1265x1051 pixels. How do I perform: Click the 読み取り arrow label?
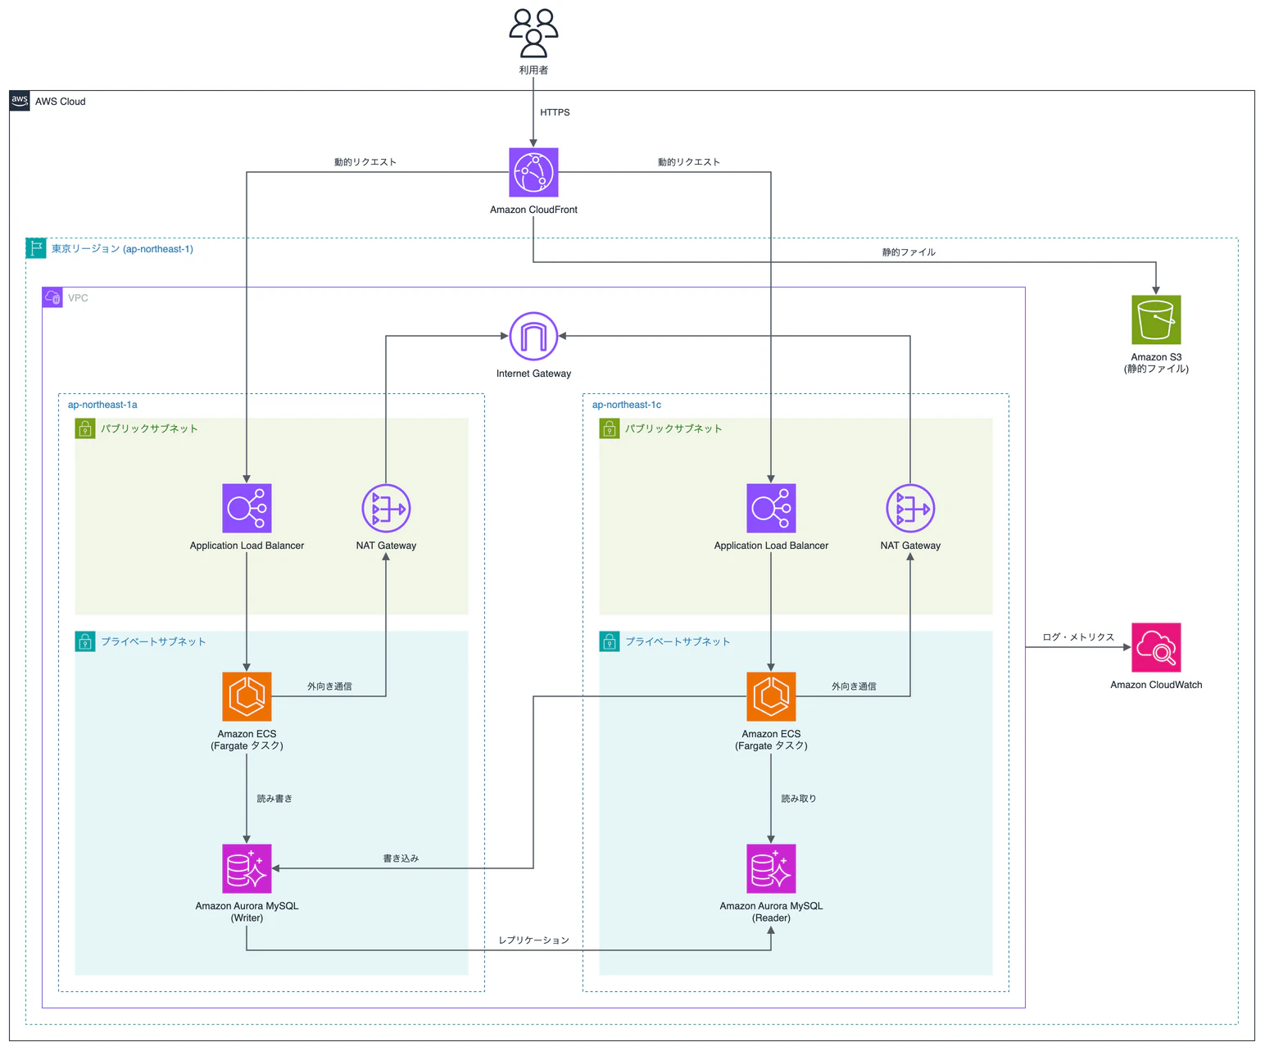(799, 799)
